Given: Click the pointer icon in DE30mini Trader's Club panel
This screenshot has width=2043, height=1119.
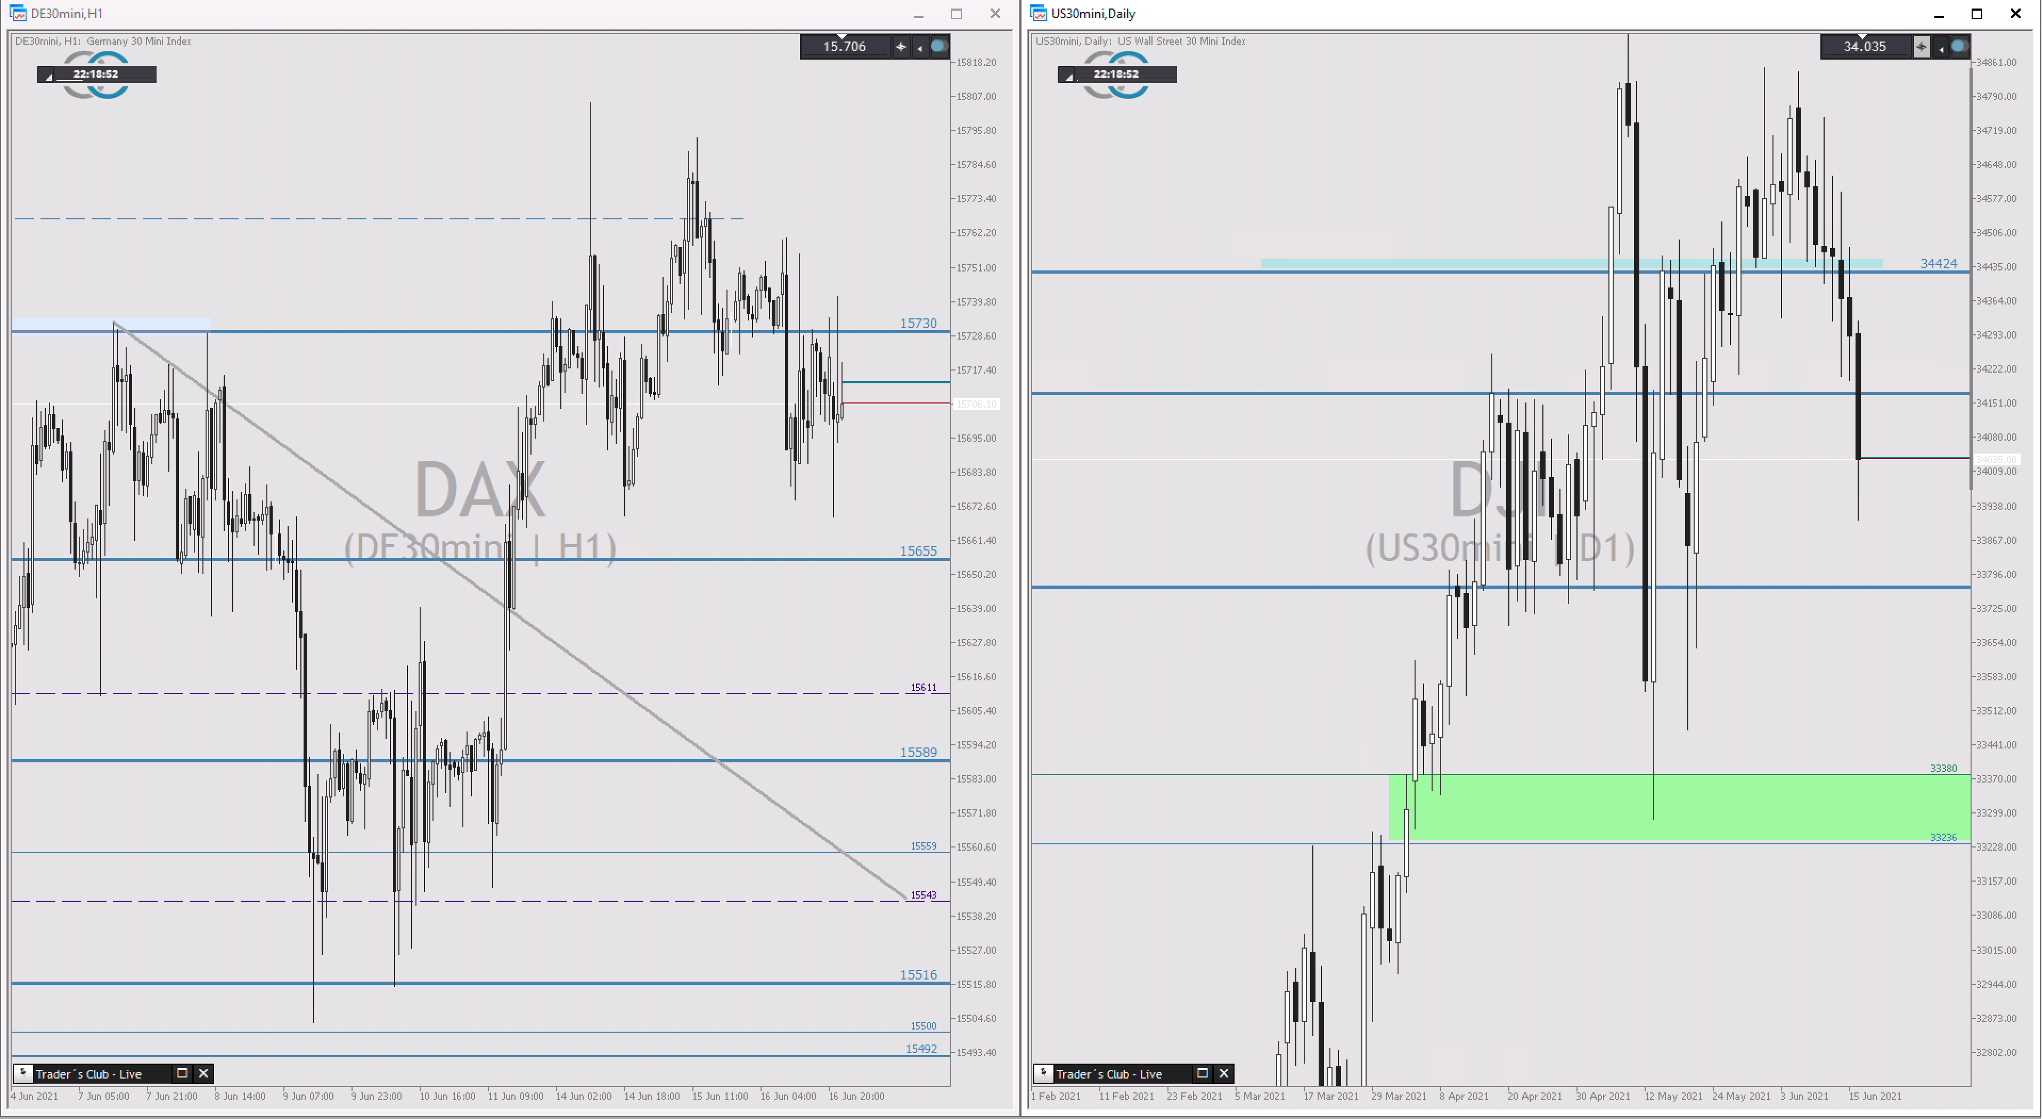Looking at the screenshot, I should (x=23, y=1073).
